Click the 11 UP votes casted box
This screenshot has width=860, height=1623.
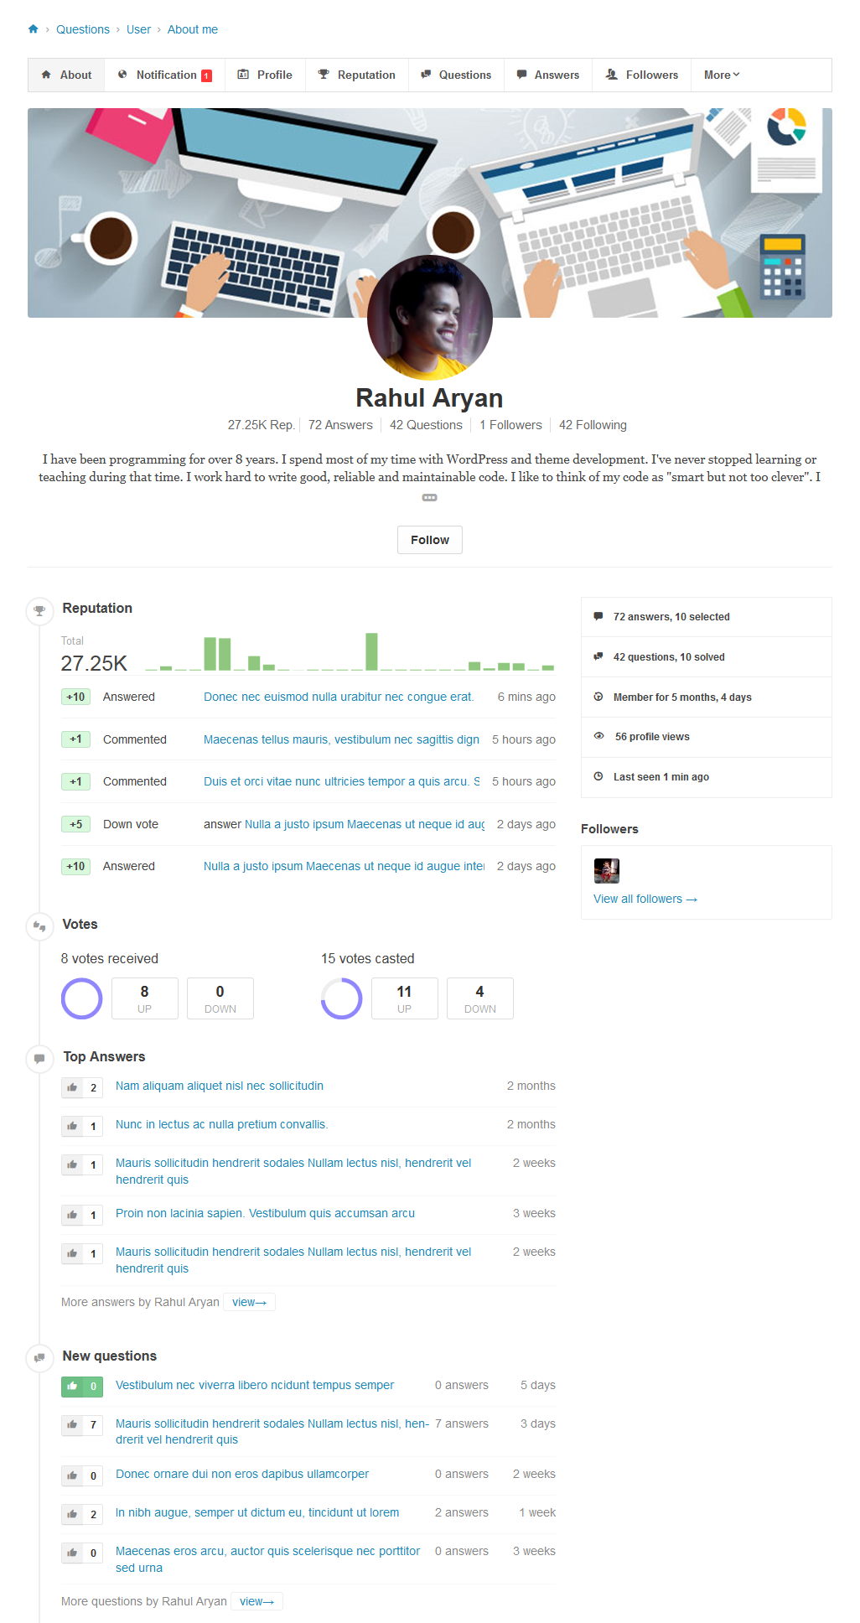[x=405, y=998]
